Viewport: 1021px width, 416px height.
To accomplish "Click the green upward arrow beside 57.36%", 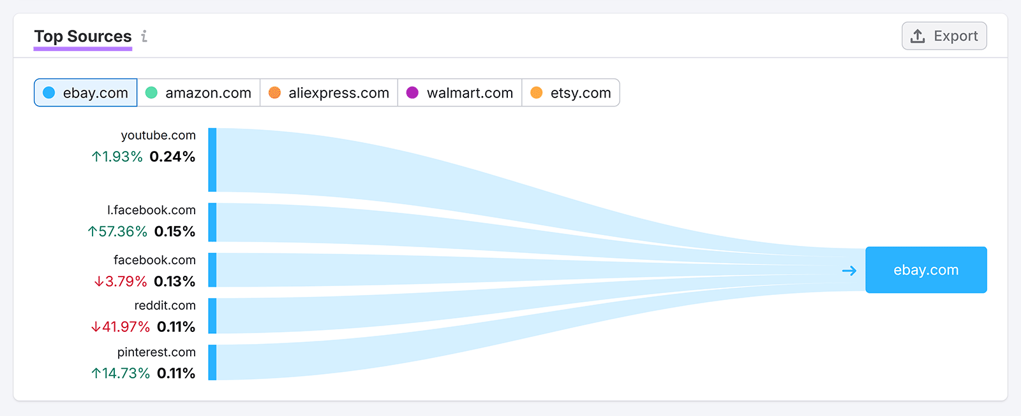I will pos(93,231).
